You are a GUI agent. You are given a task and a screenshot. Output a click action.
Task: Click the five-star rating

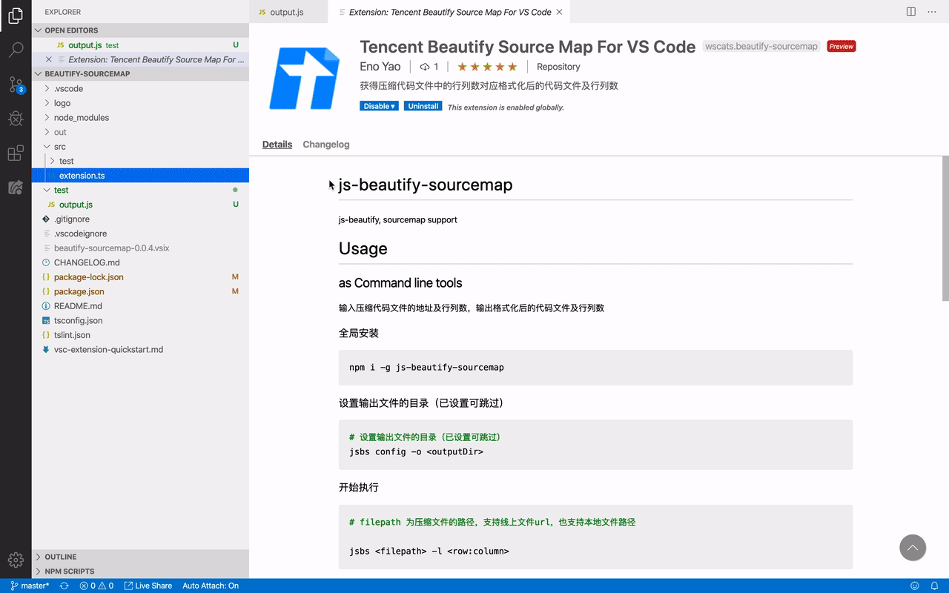487,67
